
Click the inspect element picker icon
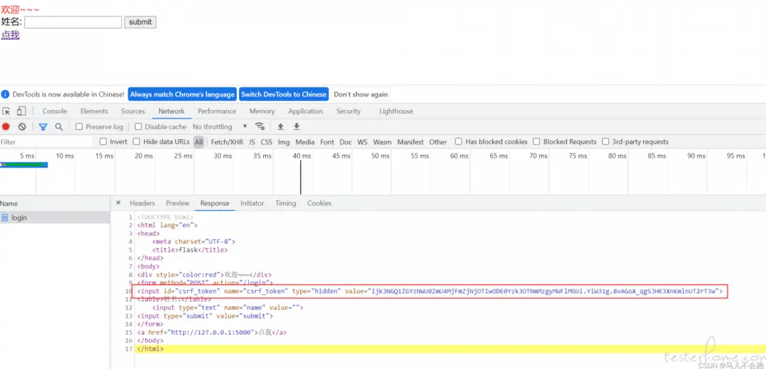(x=6, y=111)
